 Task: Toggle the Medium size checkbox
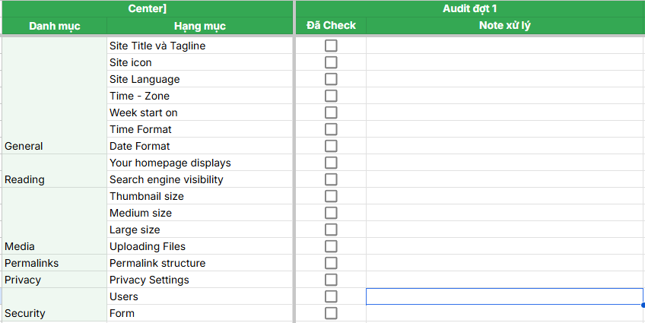(331, 213)
